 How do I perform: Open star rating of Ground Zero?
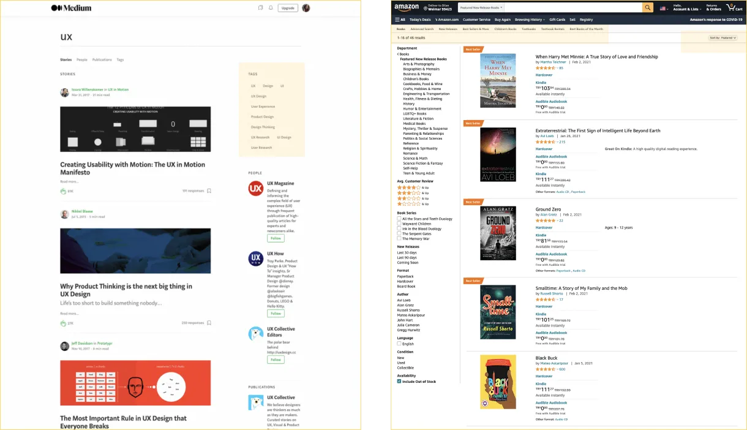click(546, 221)
